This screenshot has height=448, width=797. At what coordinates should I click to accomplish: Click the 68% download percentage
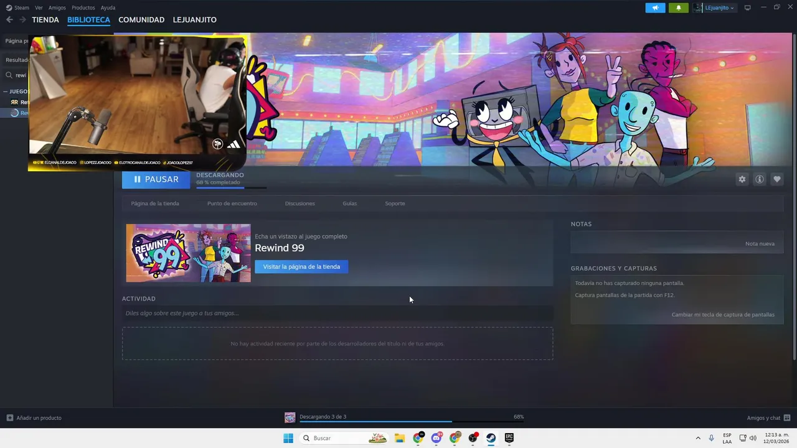(x=519, y=417)
